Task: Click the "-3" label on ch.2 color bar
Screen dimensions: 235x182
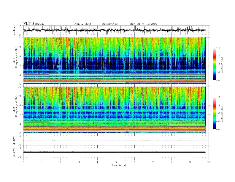Action: coord(219,97)
